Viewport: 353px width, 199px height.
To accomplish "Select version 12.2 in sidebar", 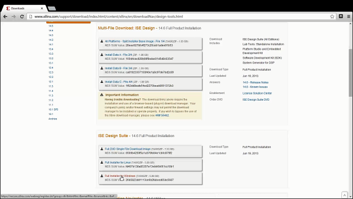I will [x=51, y=77].
